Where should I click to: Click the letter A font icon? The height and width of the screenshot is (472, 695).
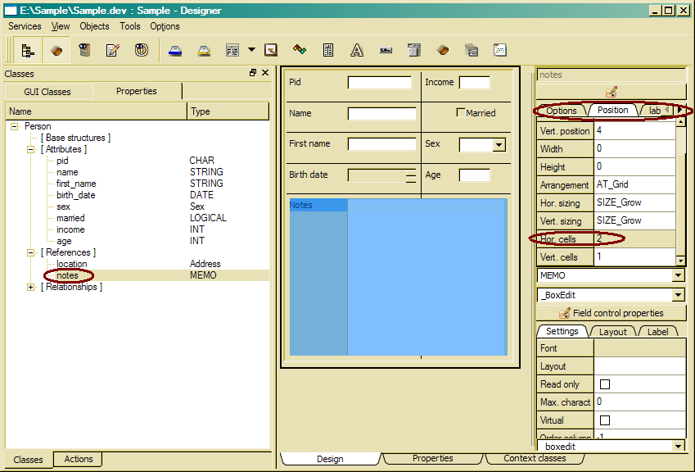(357, 50)
